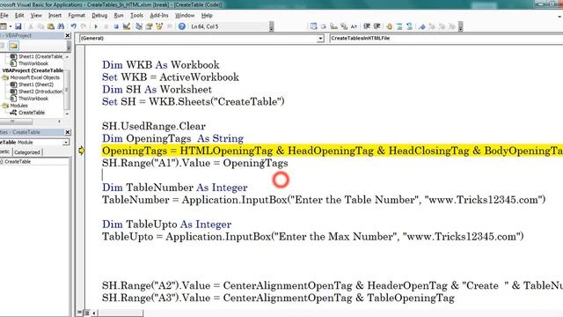563x317 pixels.
Task: Open the dropdown arrow beside the View Excel icon
Action: click(11, 26)
